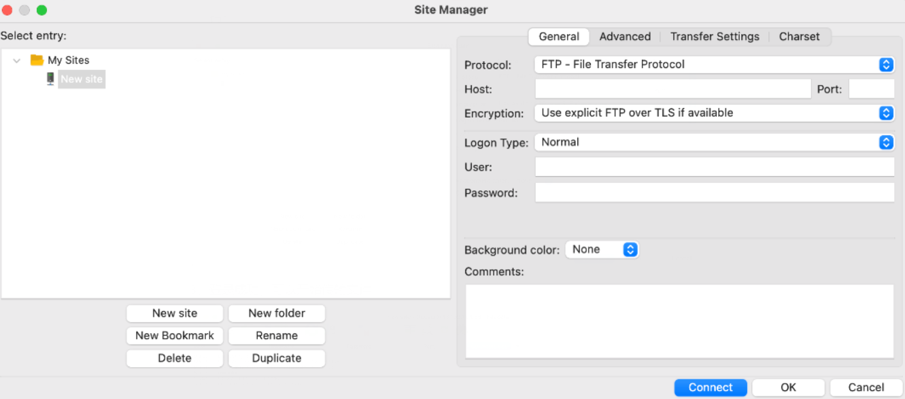This screenshot has height=399, width=905.
Task: Focus the Port input field
Action: (872, 89)
